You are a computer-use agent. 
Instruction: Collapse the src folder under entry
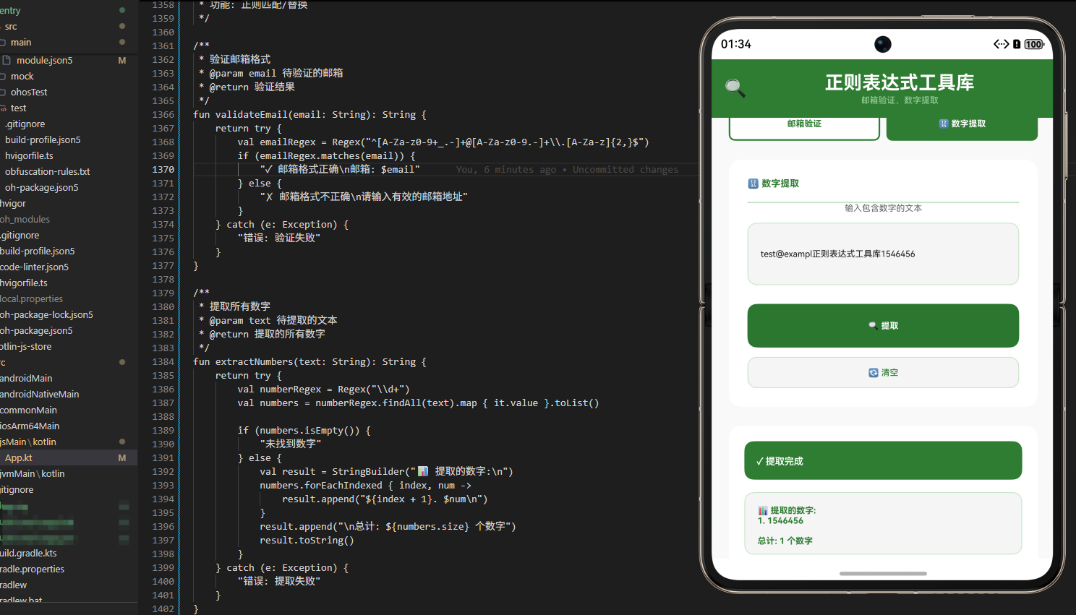tap(11, 26)
